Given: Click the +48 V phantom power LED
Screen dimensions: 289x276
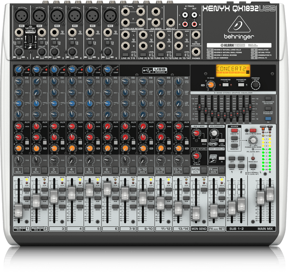Looking at the screenshot, I should pyautogui.click(x=270, y=129).
